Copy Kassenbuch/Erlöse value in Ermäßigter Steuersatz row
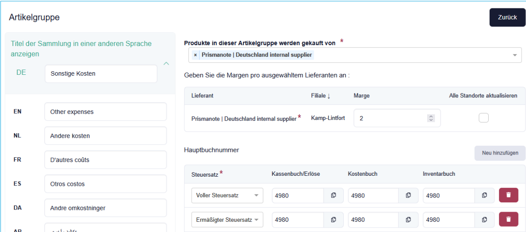The height and width of the screenshot is (232, 526). click(x=334, y=220)
